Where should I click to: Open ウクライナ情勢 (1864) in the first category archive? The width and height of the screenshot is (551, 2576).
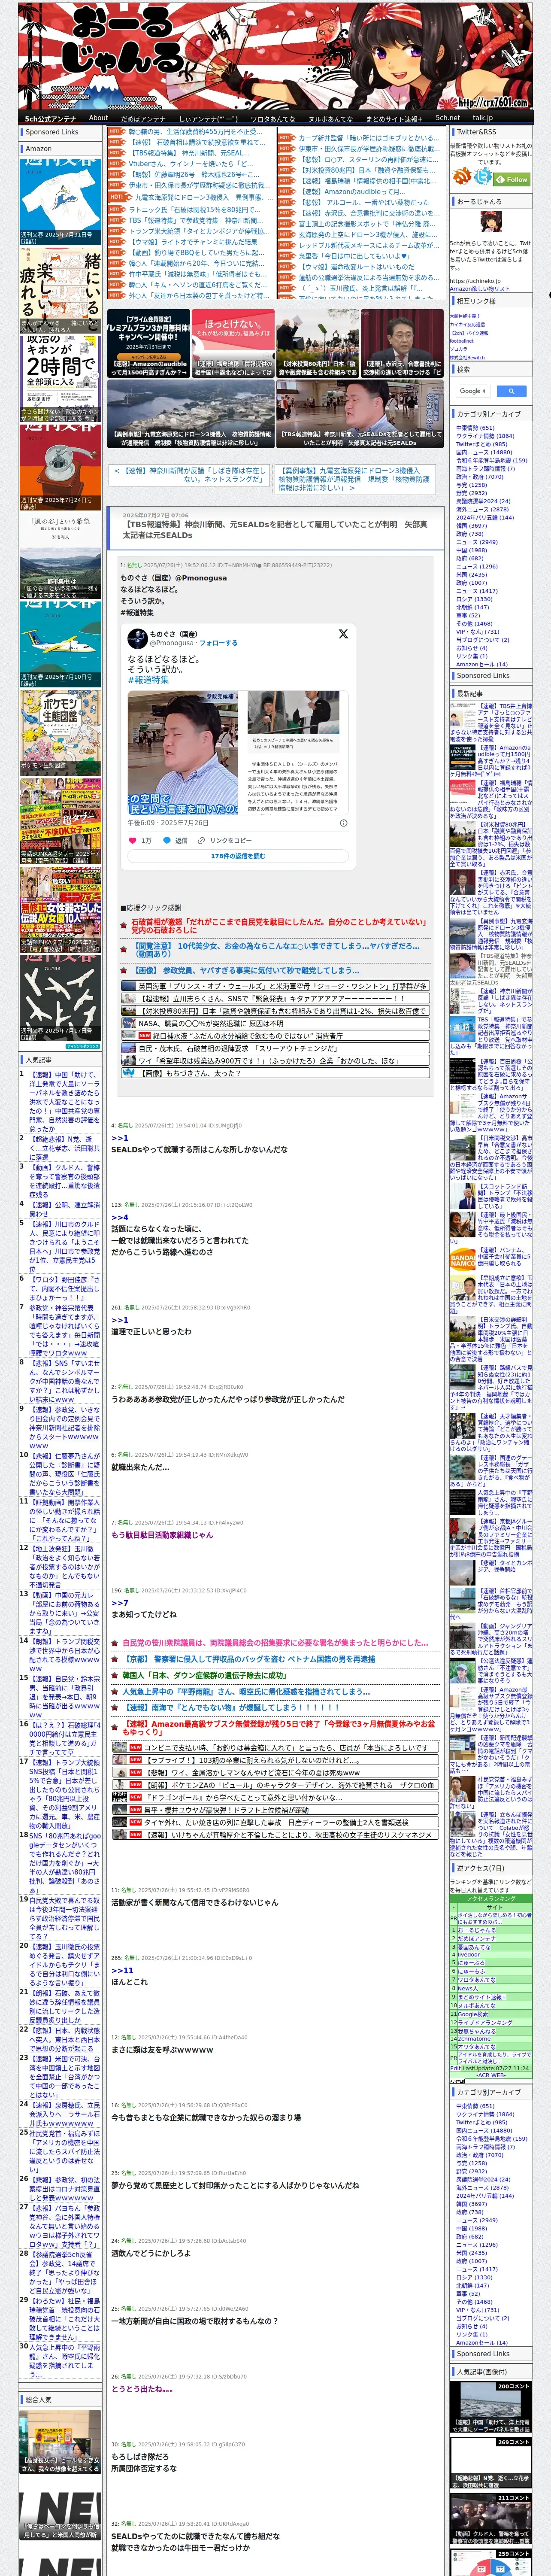[x=485, y=436]
